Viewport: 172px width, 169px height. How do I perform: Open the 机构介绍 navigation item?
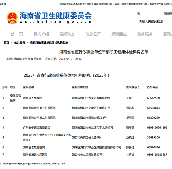41,34
